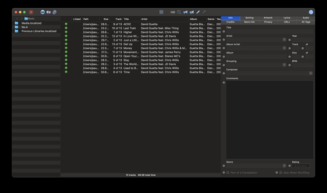Switch to the Sorting tab
Screen dimensions: 327x193
point(249,18)
